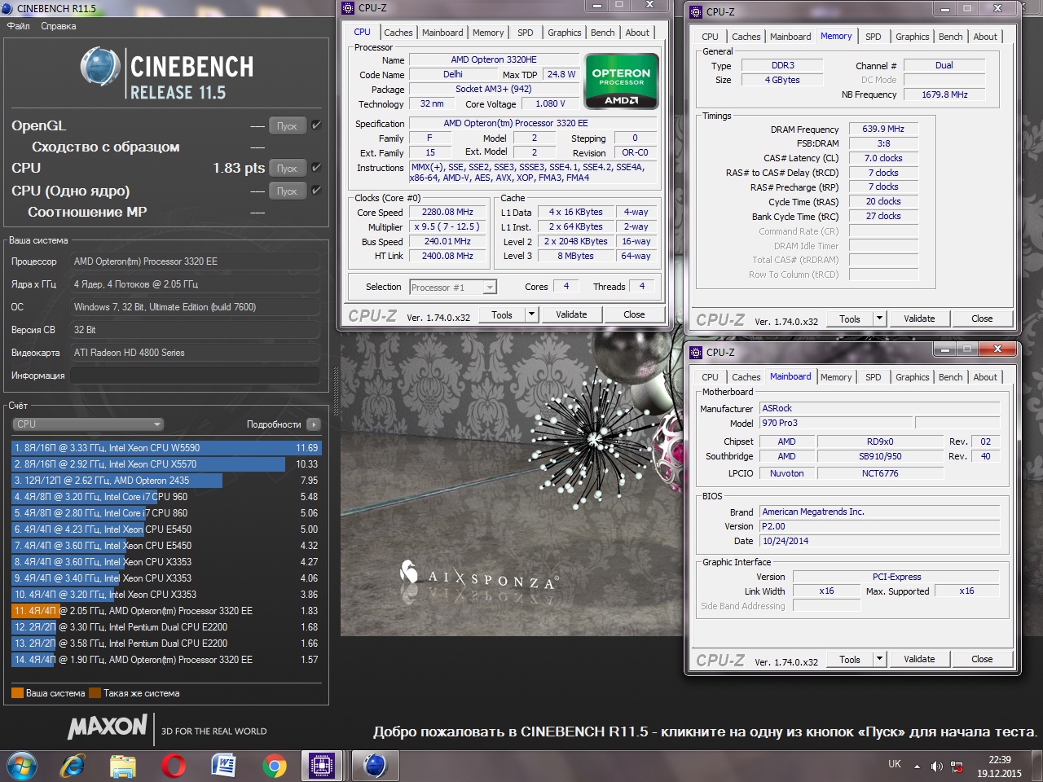
Task: Select the Intel Core i7 CPU 960 row
Action: [166, 497]
